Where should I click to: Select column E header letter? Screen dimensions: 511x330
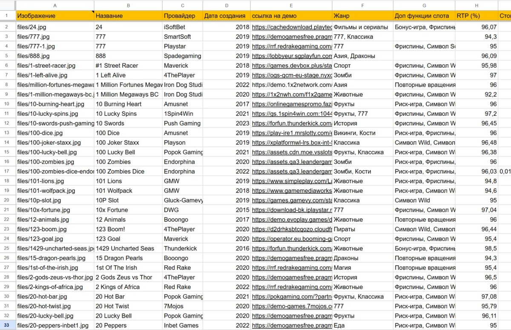point(291,5)
